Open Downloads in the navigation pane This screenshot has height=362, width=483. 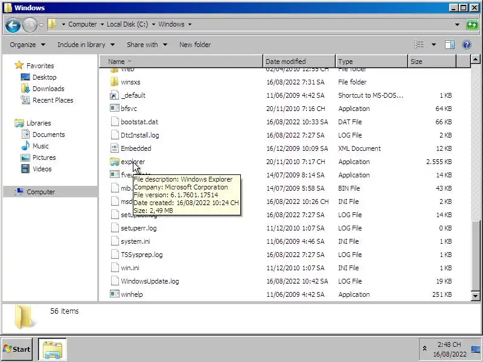tap(48, 89)
